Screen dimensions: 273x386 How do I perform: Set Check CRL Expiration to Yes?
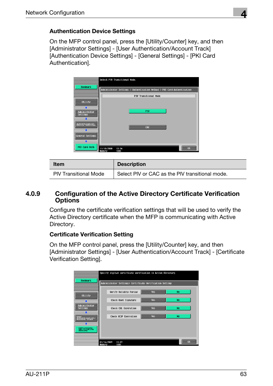153,308
